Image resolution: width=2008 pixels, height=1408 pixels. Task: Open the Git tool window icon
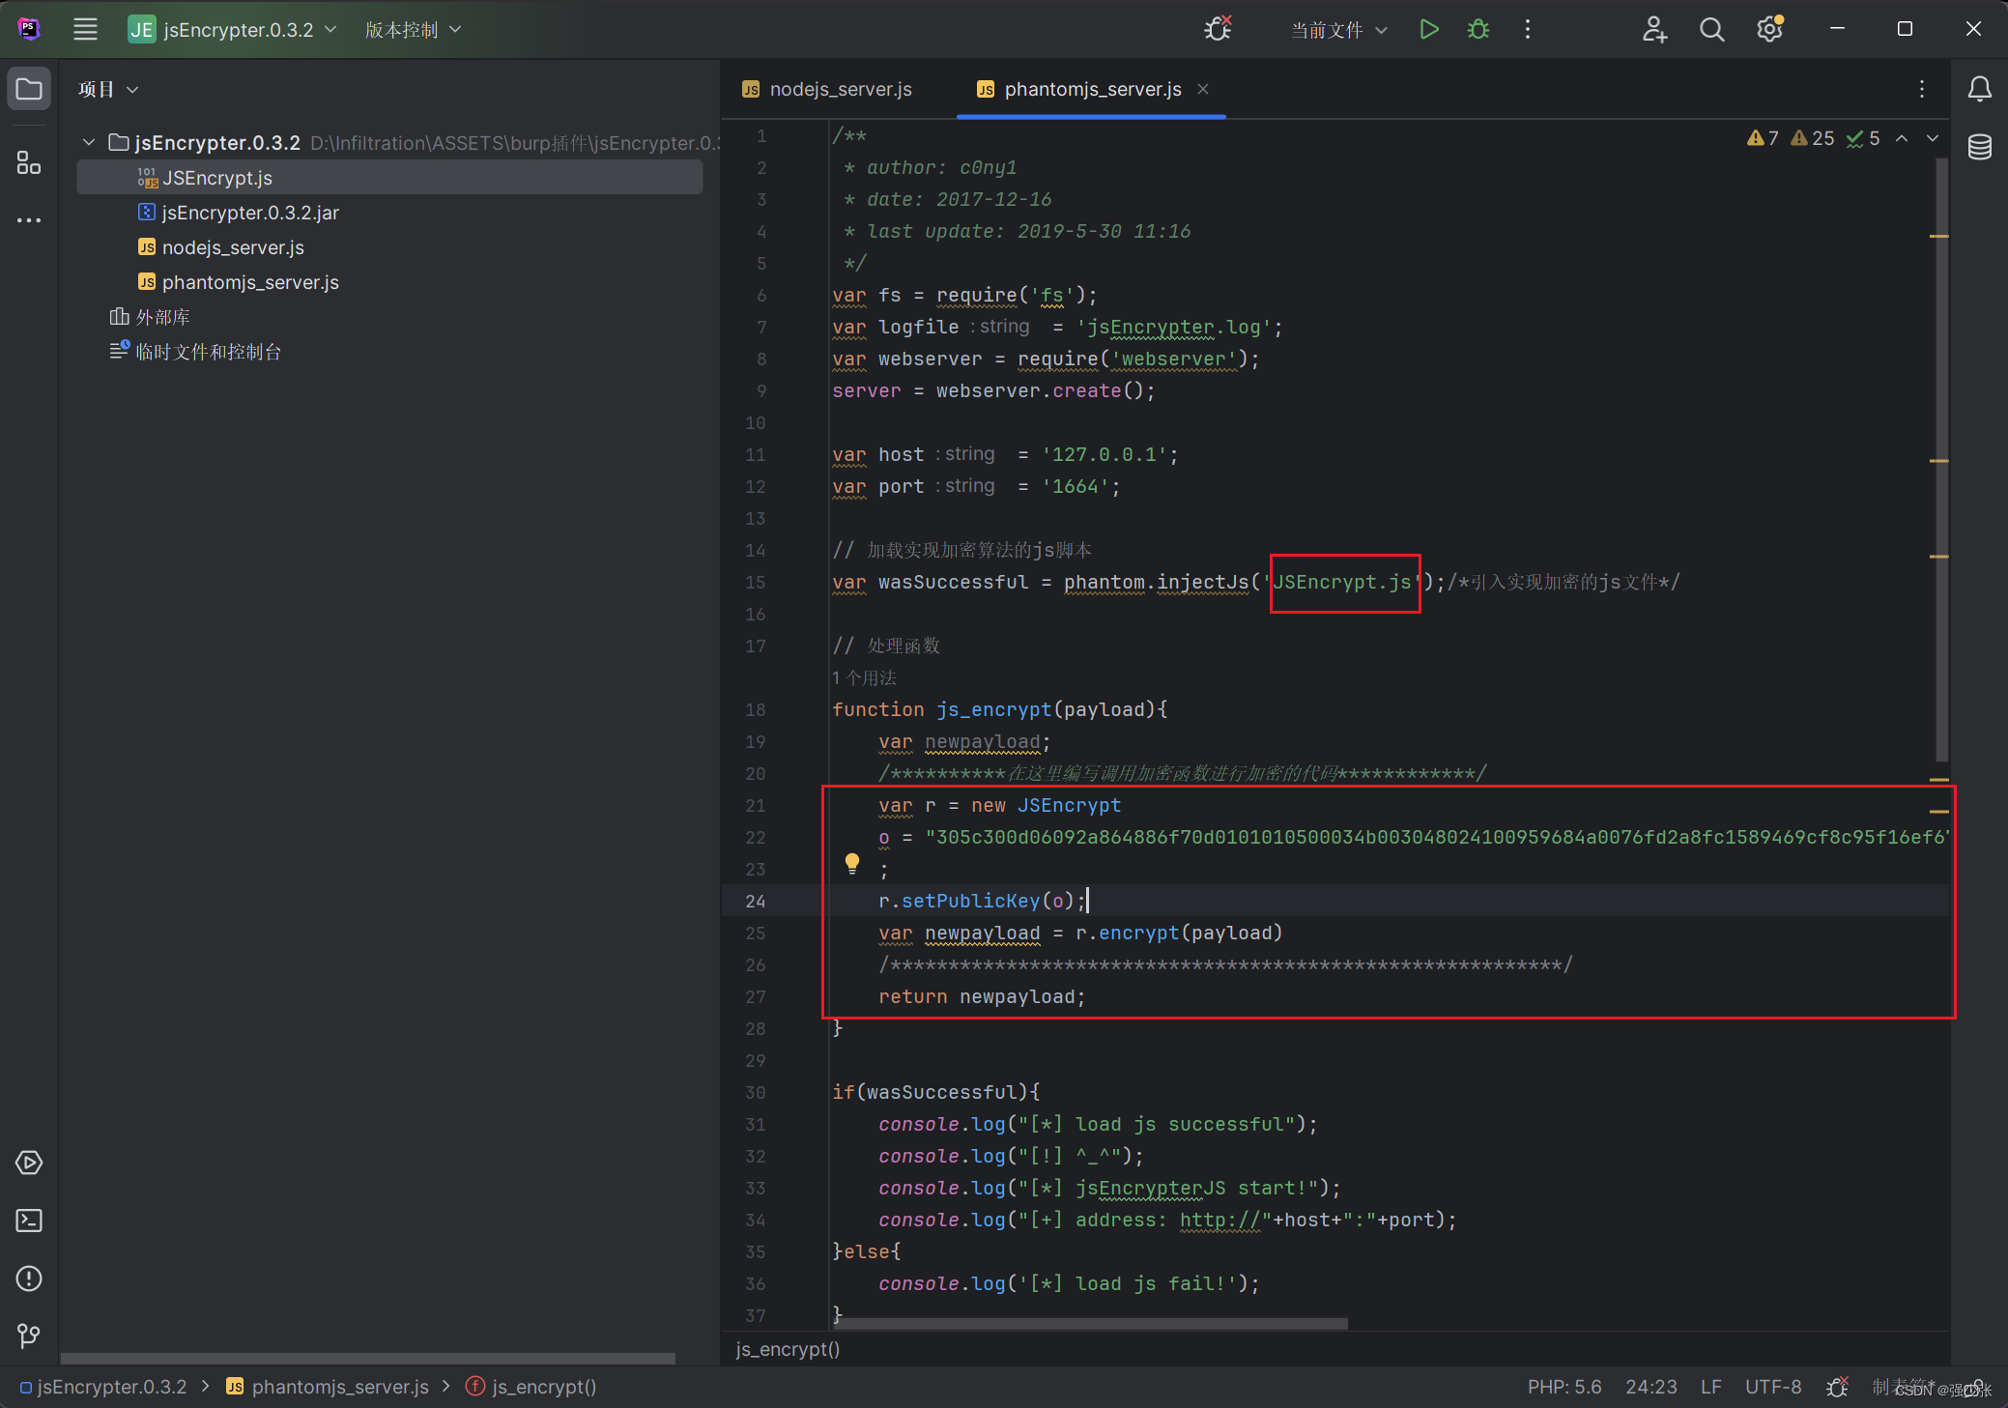29,1336
